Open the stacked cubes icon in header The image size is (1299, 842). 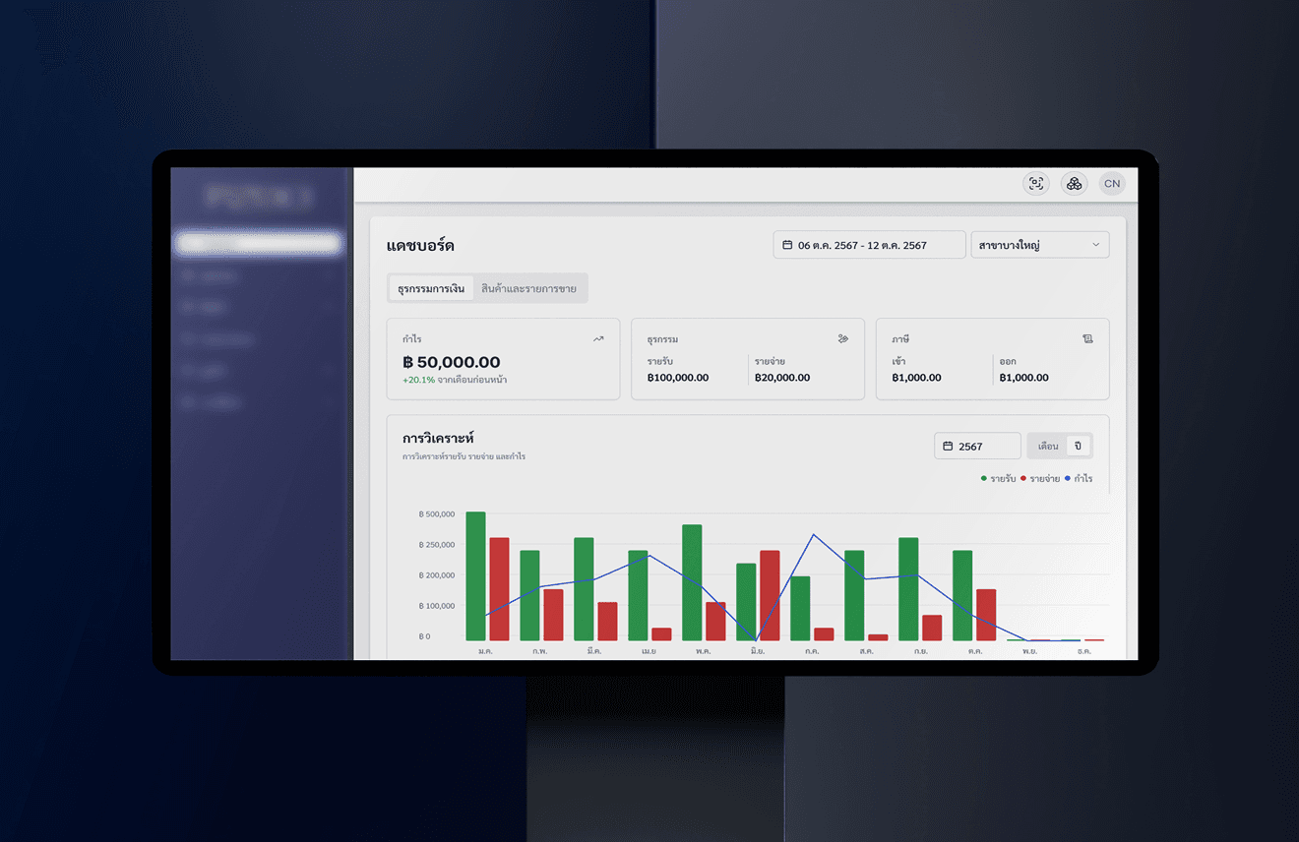[1074, 184]
